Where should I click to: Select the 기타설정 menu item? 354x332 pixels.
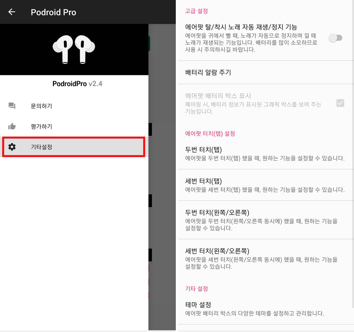(74, 147)
